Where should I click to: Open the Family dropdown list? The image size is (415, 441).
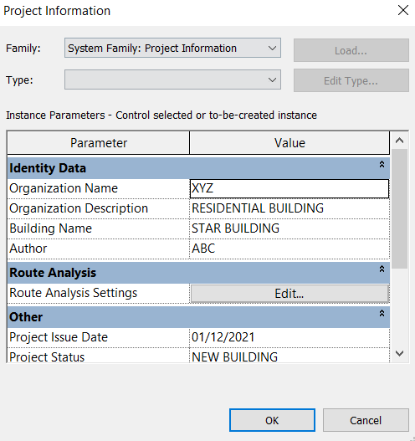[172, 48]
